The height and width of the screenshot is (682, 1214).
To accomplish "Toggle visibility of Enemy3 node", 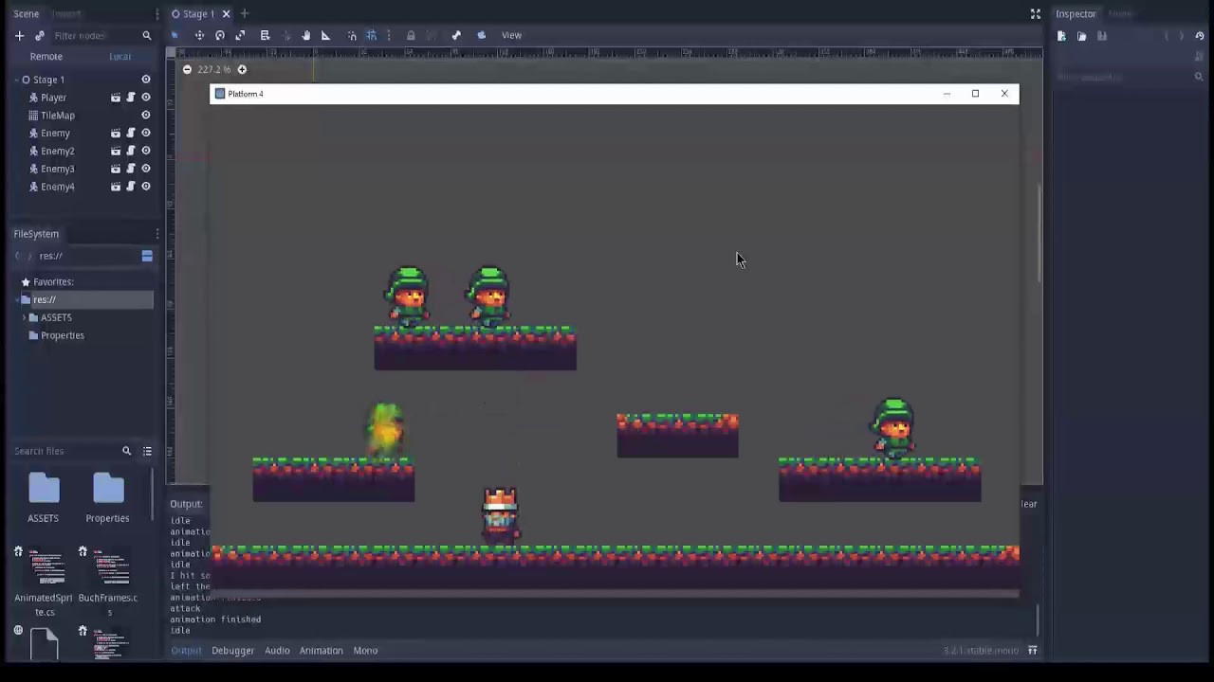I will tap(146, 169).
